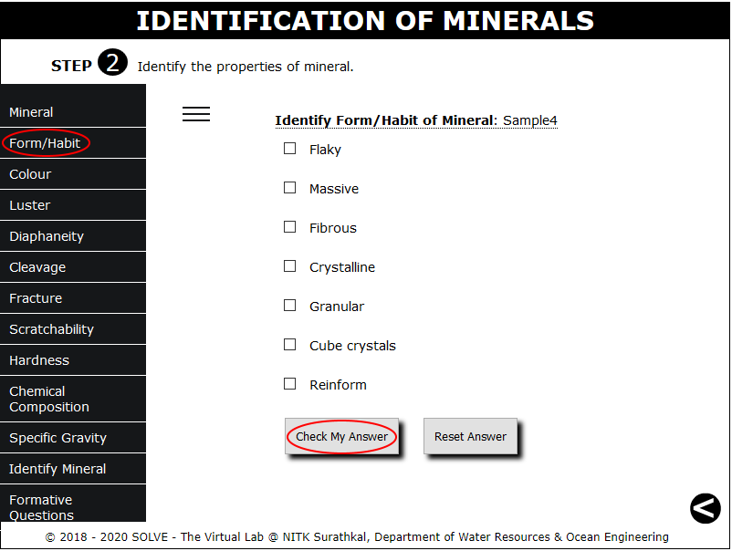Check the Massive checkbox
This screenshot has height=551, width=732.
(x=290, y=188)
